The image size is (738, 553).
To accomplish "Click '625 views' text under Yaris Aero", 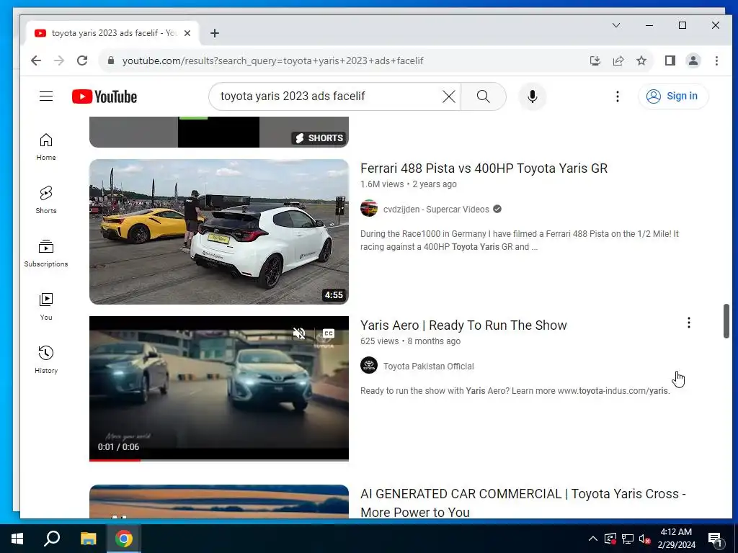I will 379,341.
